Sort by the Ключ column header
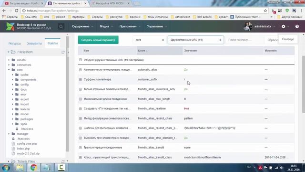The height and width of the screenshot is (172, 305). pyautogui.click(x=160, y=51)
